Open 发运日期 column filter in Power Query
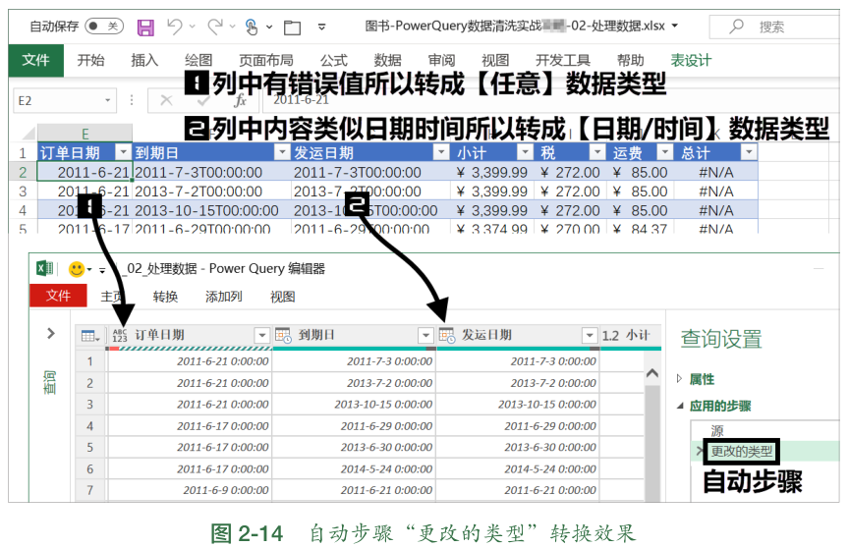This screenshot has width=849, height=548. (590, 336)
